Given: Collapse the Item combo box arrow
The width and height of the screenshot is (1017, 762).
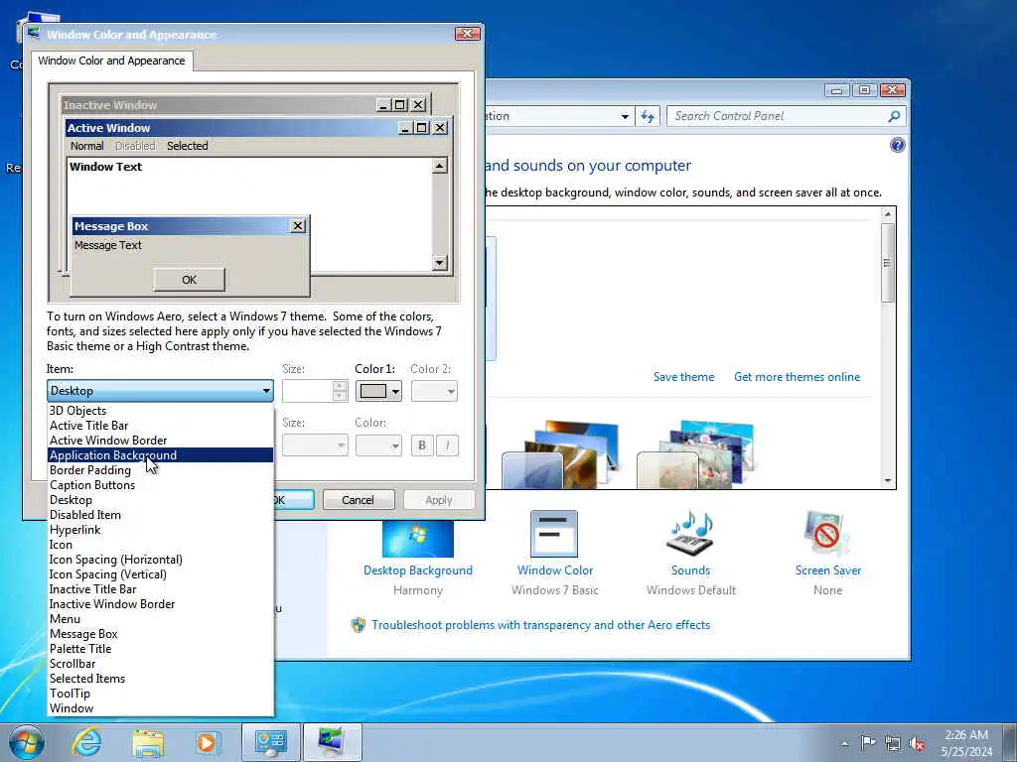Looking at the screenshot, I should [266, 391].
